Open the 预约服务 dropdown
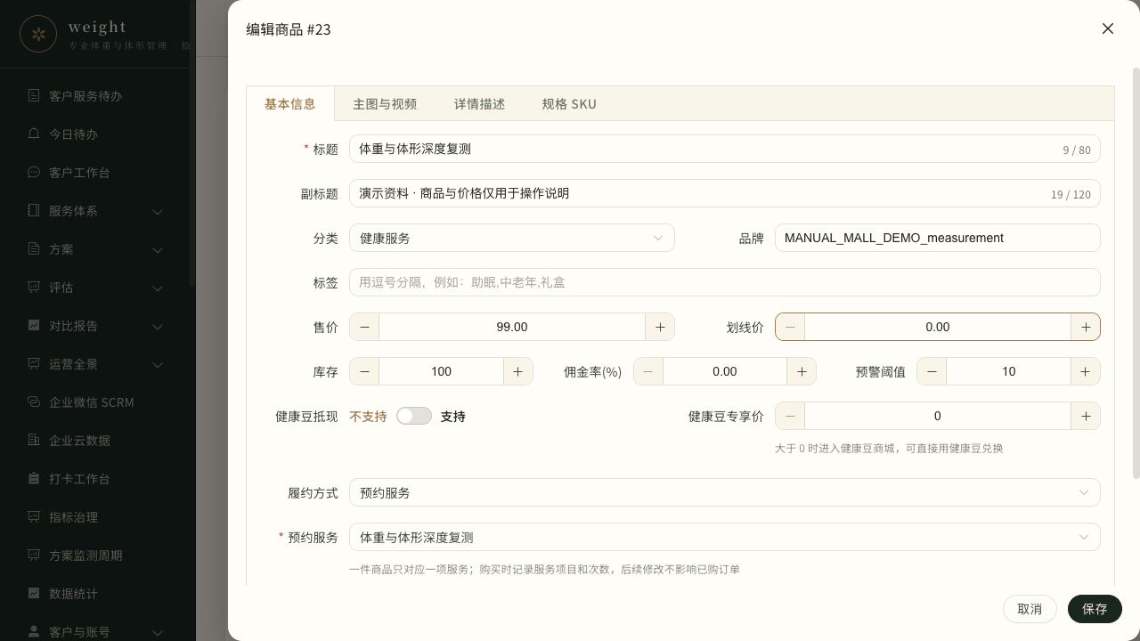The width and height of the screenshot is (1140, 641). coord(725,537)
